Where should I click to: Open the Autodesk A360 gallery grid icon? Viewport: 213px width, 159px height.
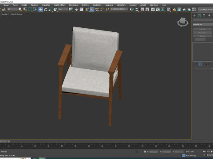[194, 9]
